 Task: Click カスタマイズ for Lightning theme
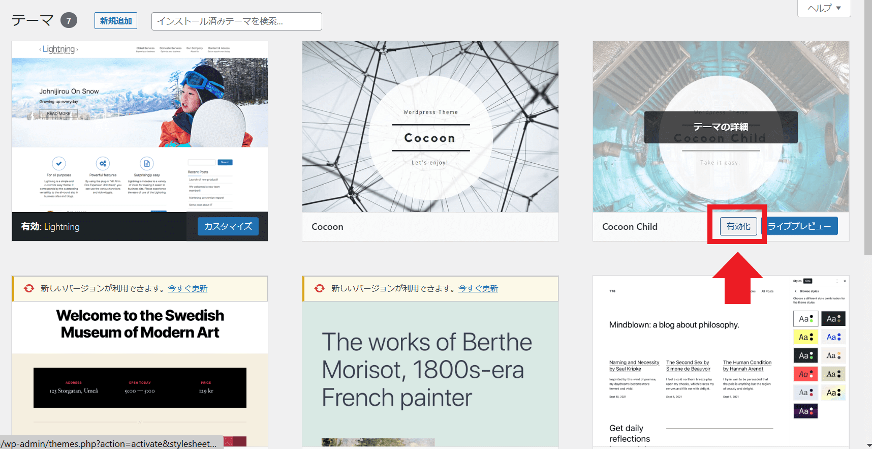point(228,226)
